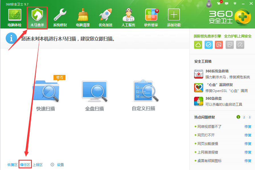Minimize the 360安全卫士 window
This screenshot has width=255, height=170.
243,4
